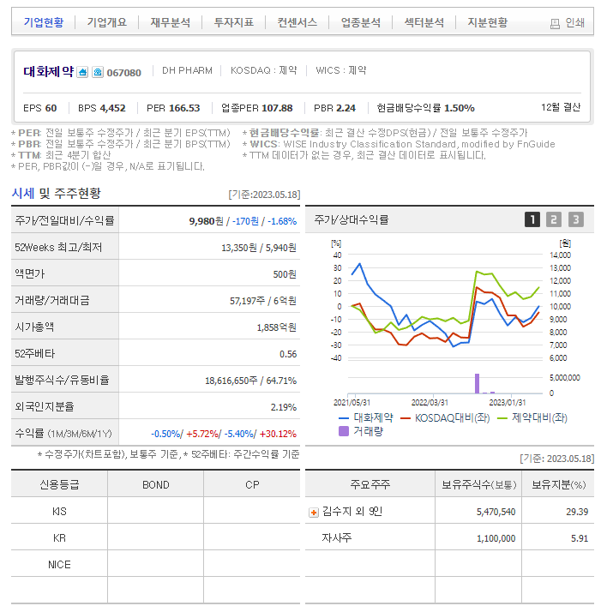Click the 57,197주 / 6억원 volume value
This screenshot has width=607, height=606.
[263, 301]
